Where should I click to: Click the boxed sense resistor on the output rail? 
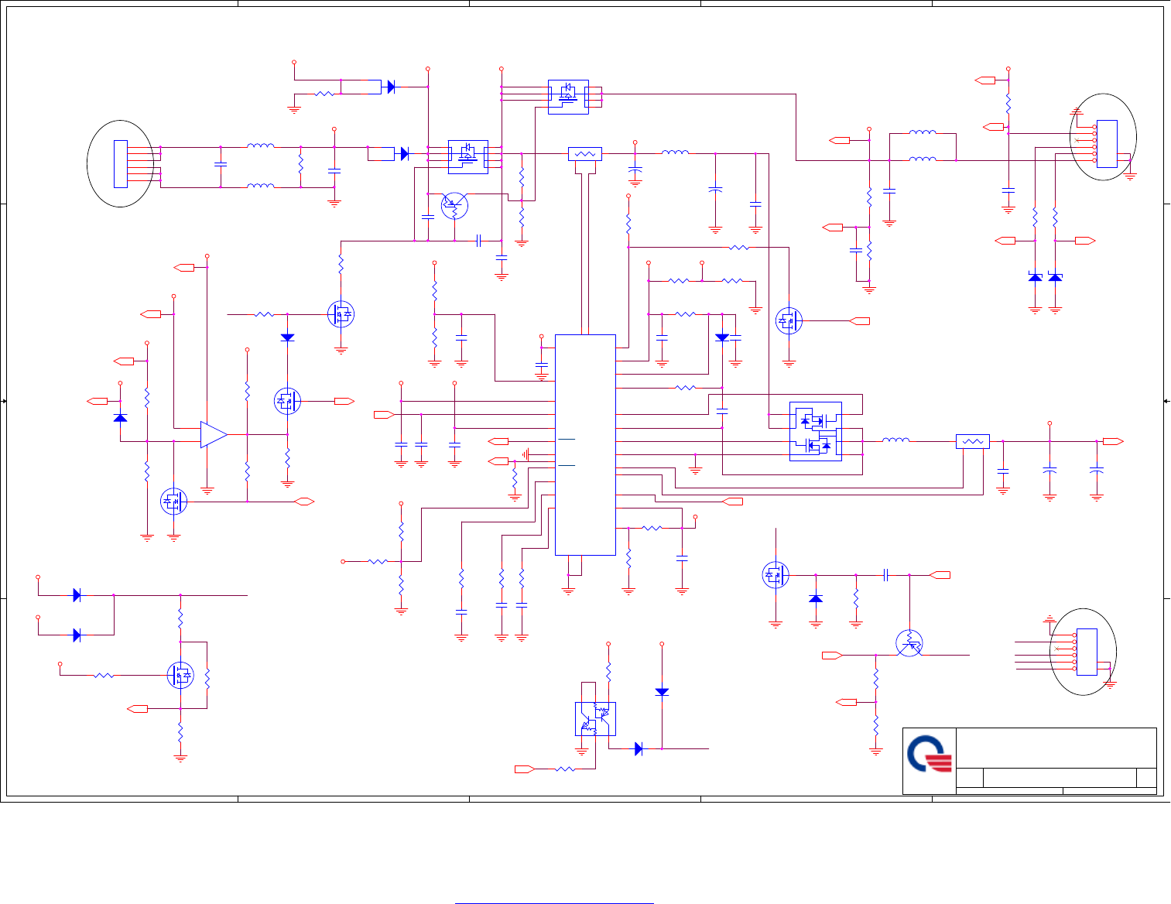coord(973,442)
